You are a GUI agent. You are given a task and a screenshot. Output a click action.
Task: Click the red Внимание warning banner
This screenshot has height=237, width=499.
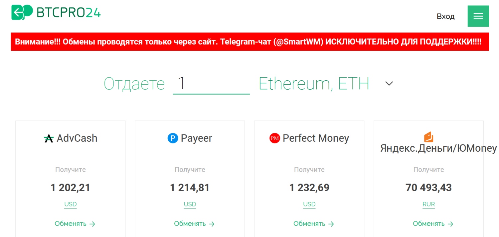click(250, 42)
